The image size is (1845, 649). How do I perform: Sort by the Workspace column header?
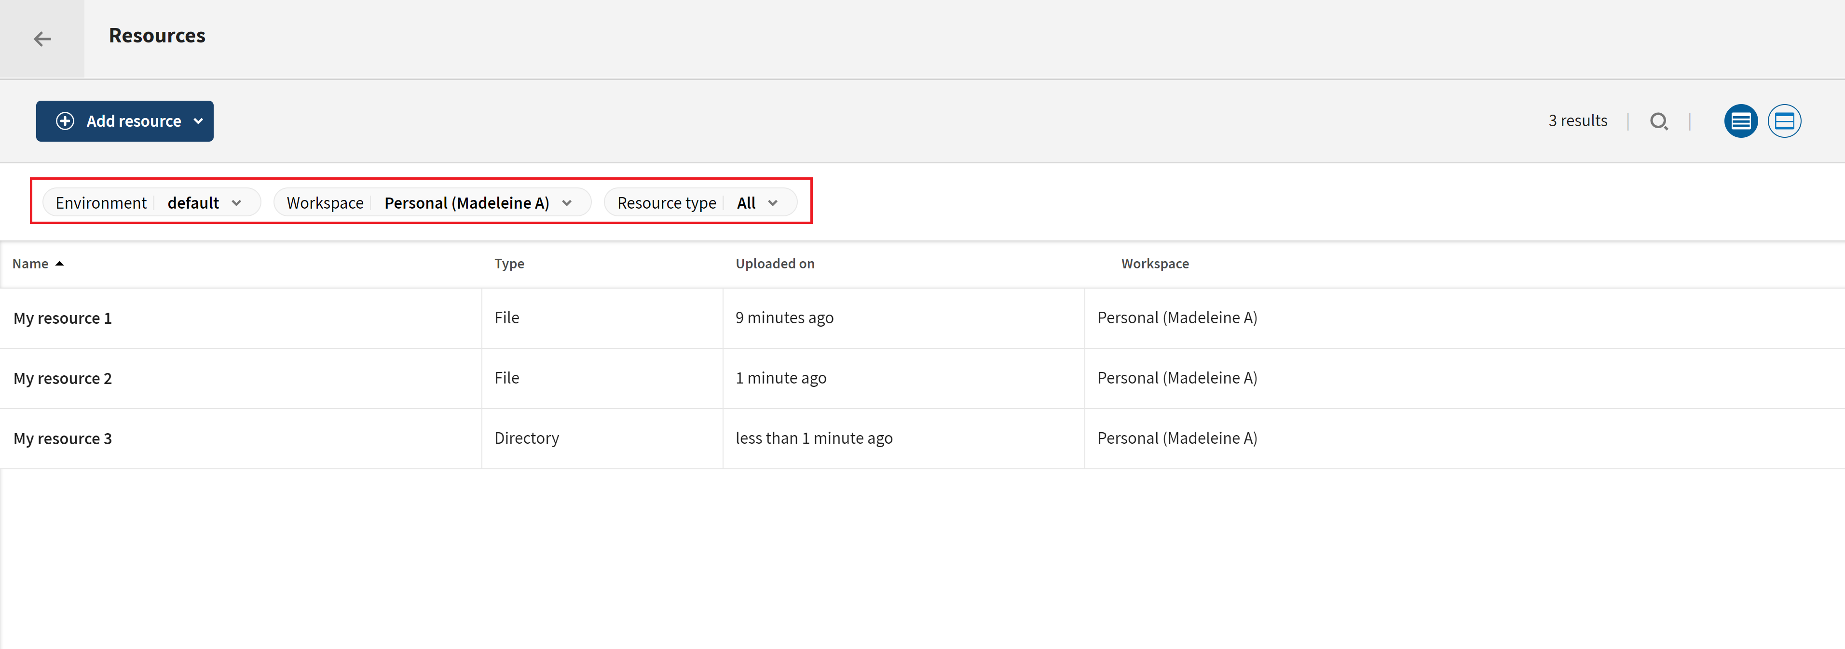[x=1154, y=264]
